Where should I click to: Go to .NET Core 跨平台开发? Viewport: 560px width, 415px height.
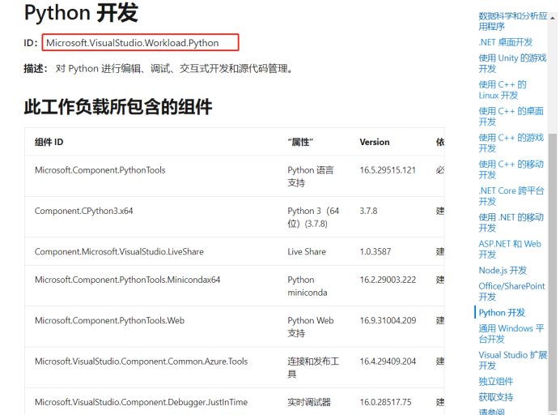(x=511, y=195)
